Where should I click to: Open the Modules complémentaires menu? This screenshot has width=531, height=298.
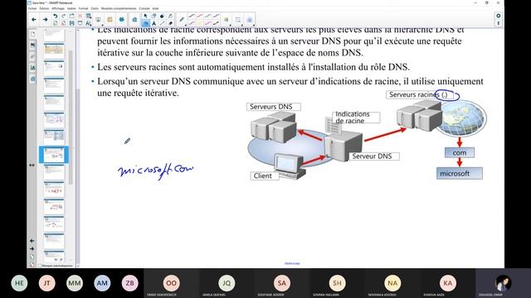119,8
